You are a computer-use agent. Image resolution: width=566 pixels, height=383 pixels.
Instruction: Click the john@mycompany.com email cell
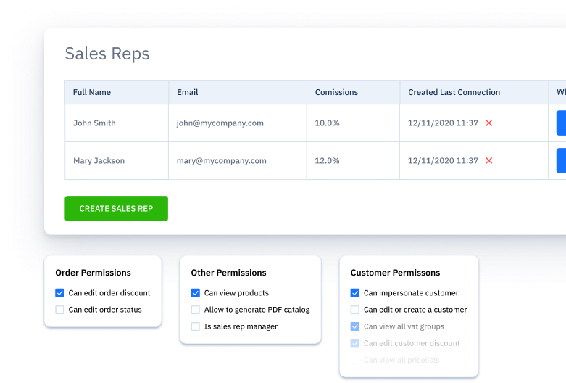(220, 123)
